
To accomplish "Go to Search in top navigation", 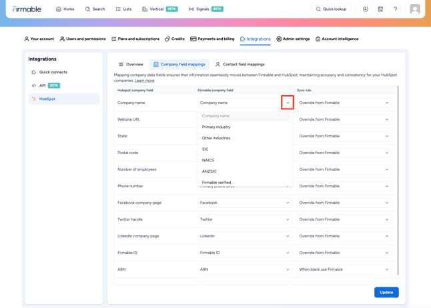I will click(x=95, y=9).
